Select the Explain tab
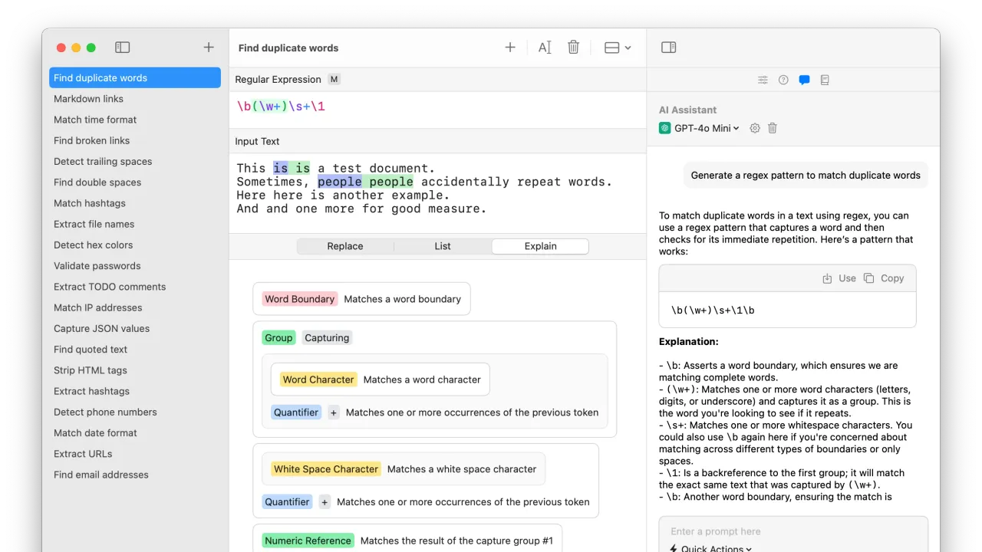982x552 pixels. (x=541, y=246)
